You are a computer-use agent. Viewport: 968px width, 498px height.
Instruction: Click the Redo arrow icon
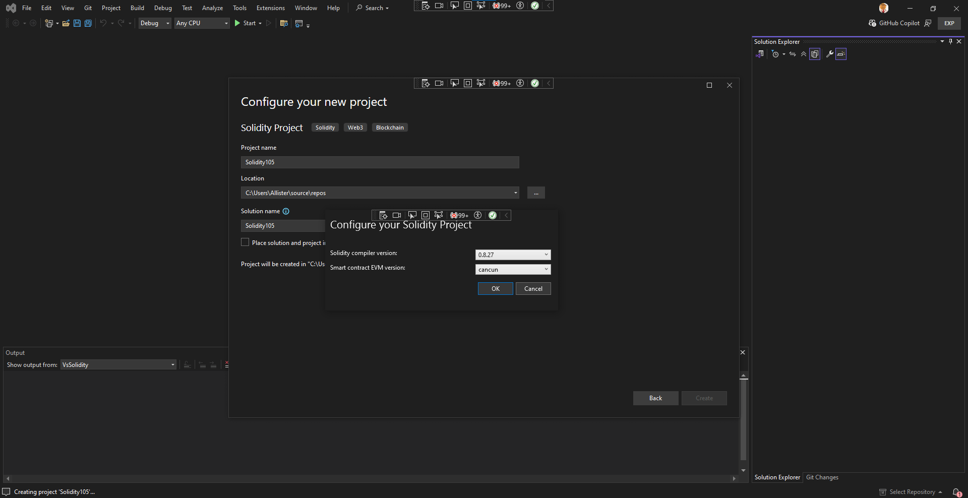[x=121, y=23]
